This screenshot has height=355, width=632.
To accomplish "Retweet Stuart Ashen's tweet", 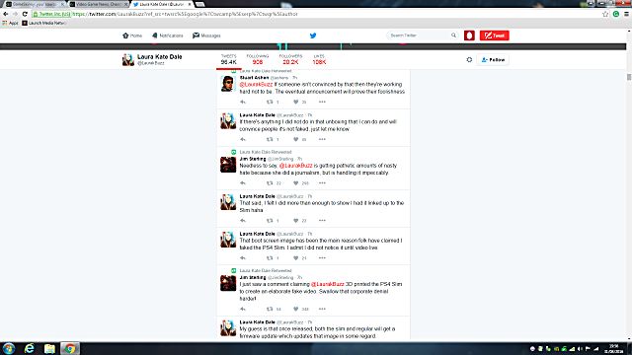I will tap(270, 102).
